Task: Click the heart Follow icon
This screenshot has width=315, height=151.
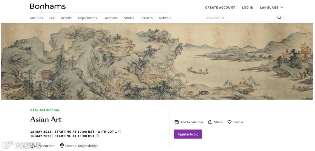Action: point(230,122)
